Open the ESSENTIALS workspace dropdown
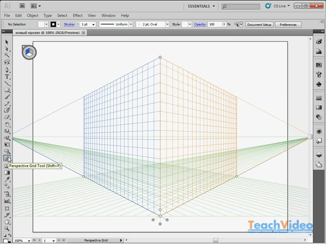The image size is (326, 244). 201,6
